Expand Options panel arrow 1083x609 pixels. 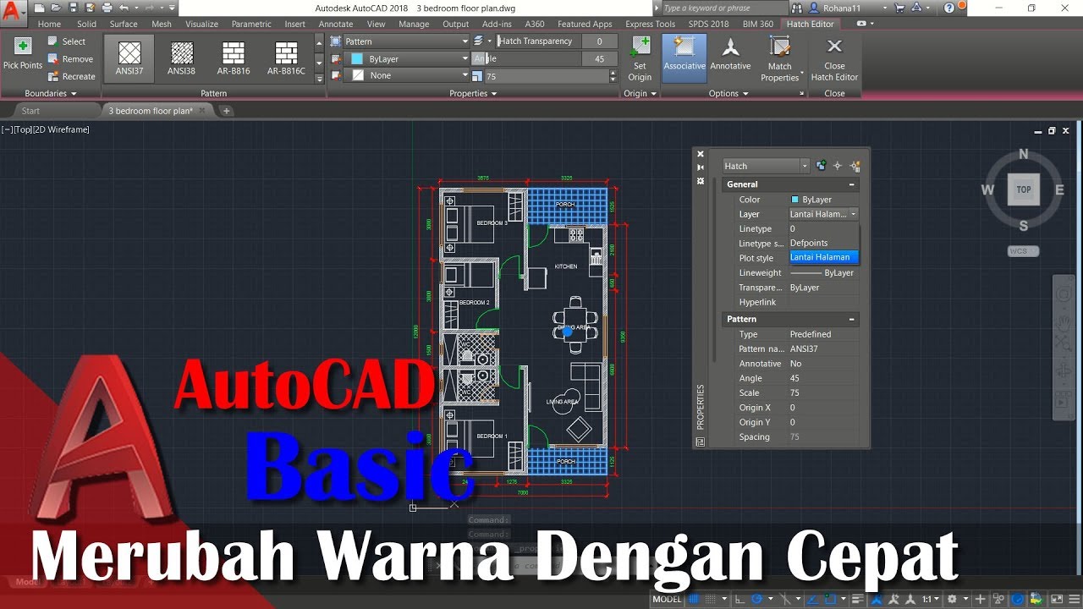746,94
